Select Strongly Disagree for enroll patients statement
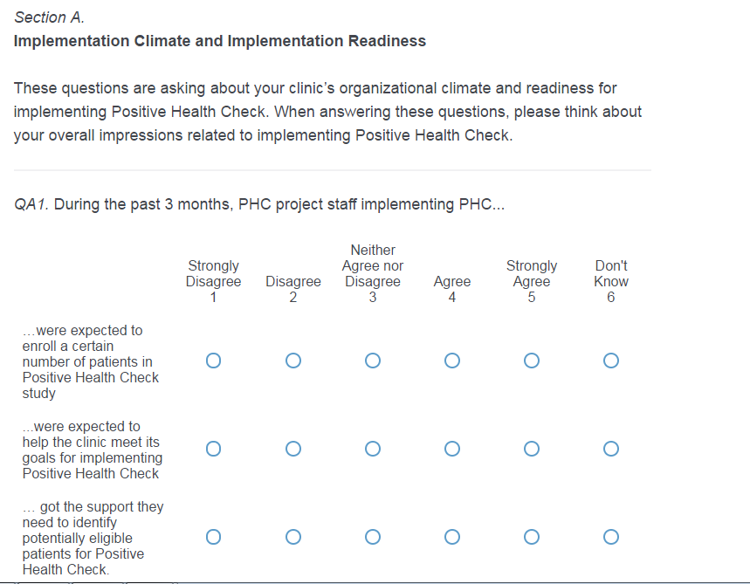Screen dimensions: 750x584 [x=214, y=361]
